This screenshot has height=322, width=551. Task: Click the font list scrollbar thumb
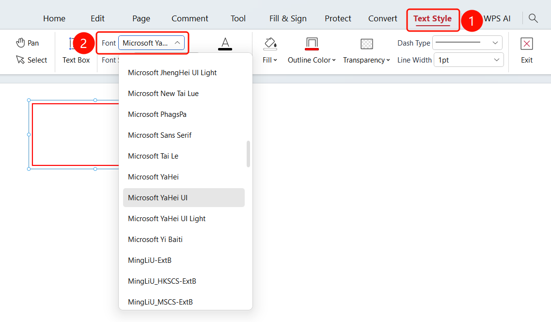pyautogui.click(x=248, y=154)
